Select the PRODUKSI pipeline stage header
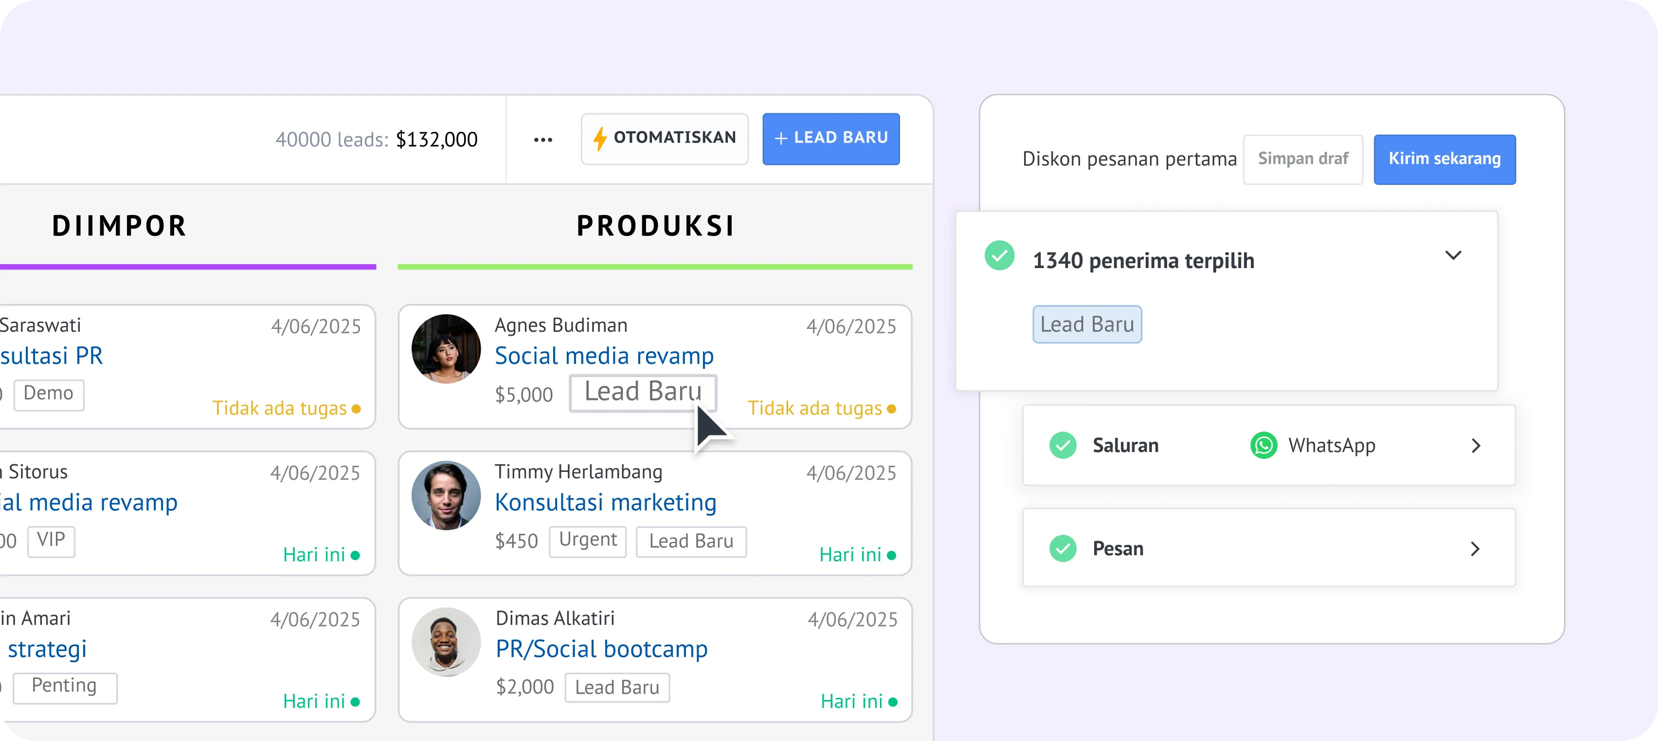 point(655,226)
